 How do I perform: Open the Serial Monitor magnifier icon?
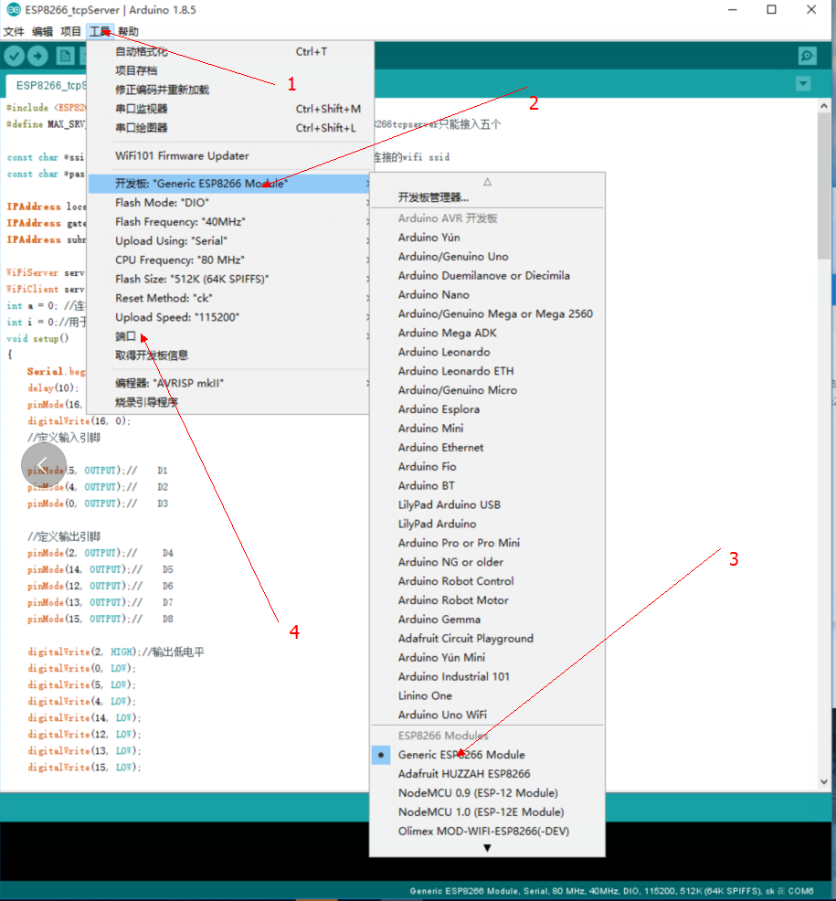(x=808, y=56)
